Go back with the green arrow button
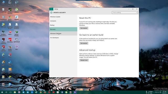168x94 pixels. point(51,9)
